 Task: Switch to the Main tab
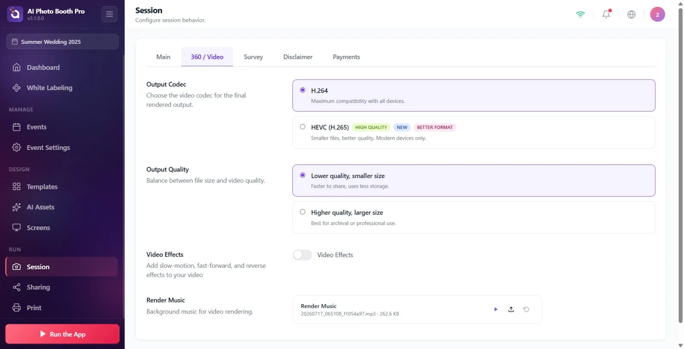point(163,57)
